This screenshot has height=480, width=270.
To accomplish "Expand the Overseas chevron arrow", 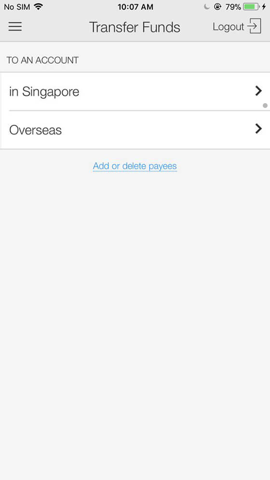I will coord(259,129).
